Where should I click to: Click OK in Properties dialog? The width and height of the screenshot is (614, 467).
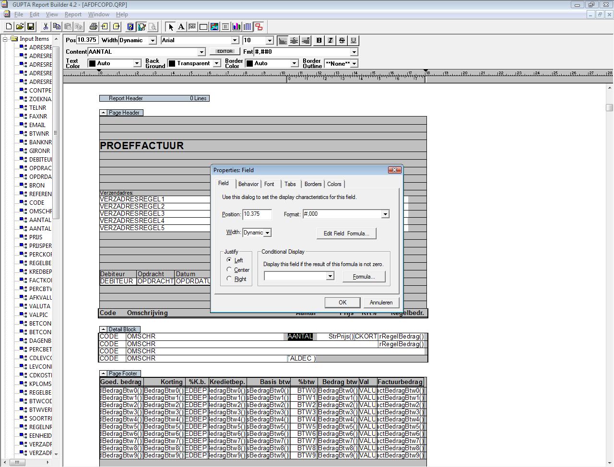[x=342, y=303]
